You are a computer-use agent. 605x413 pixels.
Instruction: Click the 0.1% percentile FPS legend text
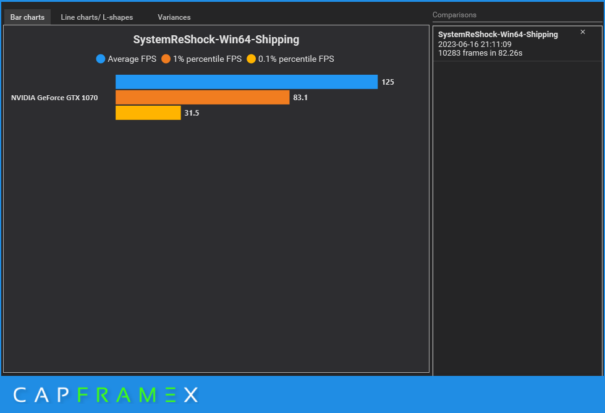click(296, 59)
